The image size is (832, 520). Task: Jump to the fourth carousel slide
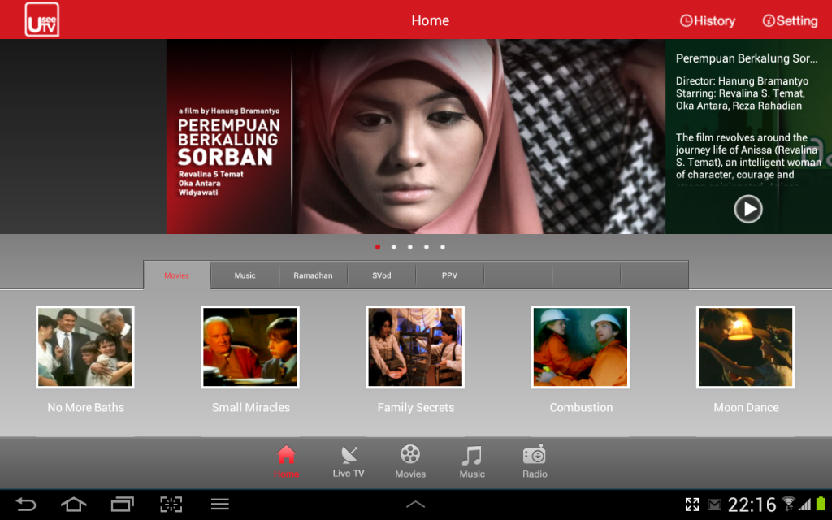click(426, 247)
